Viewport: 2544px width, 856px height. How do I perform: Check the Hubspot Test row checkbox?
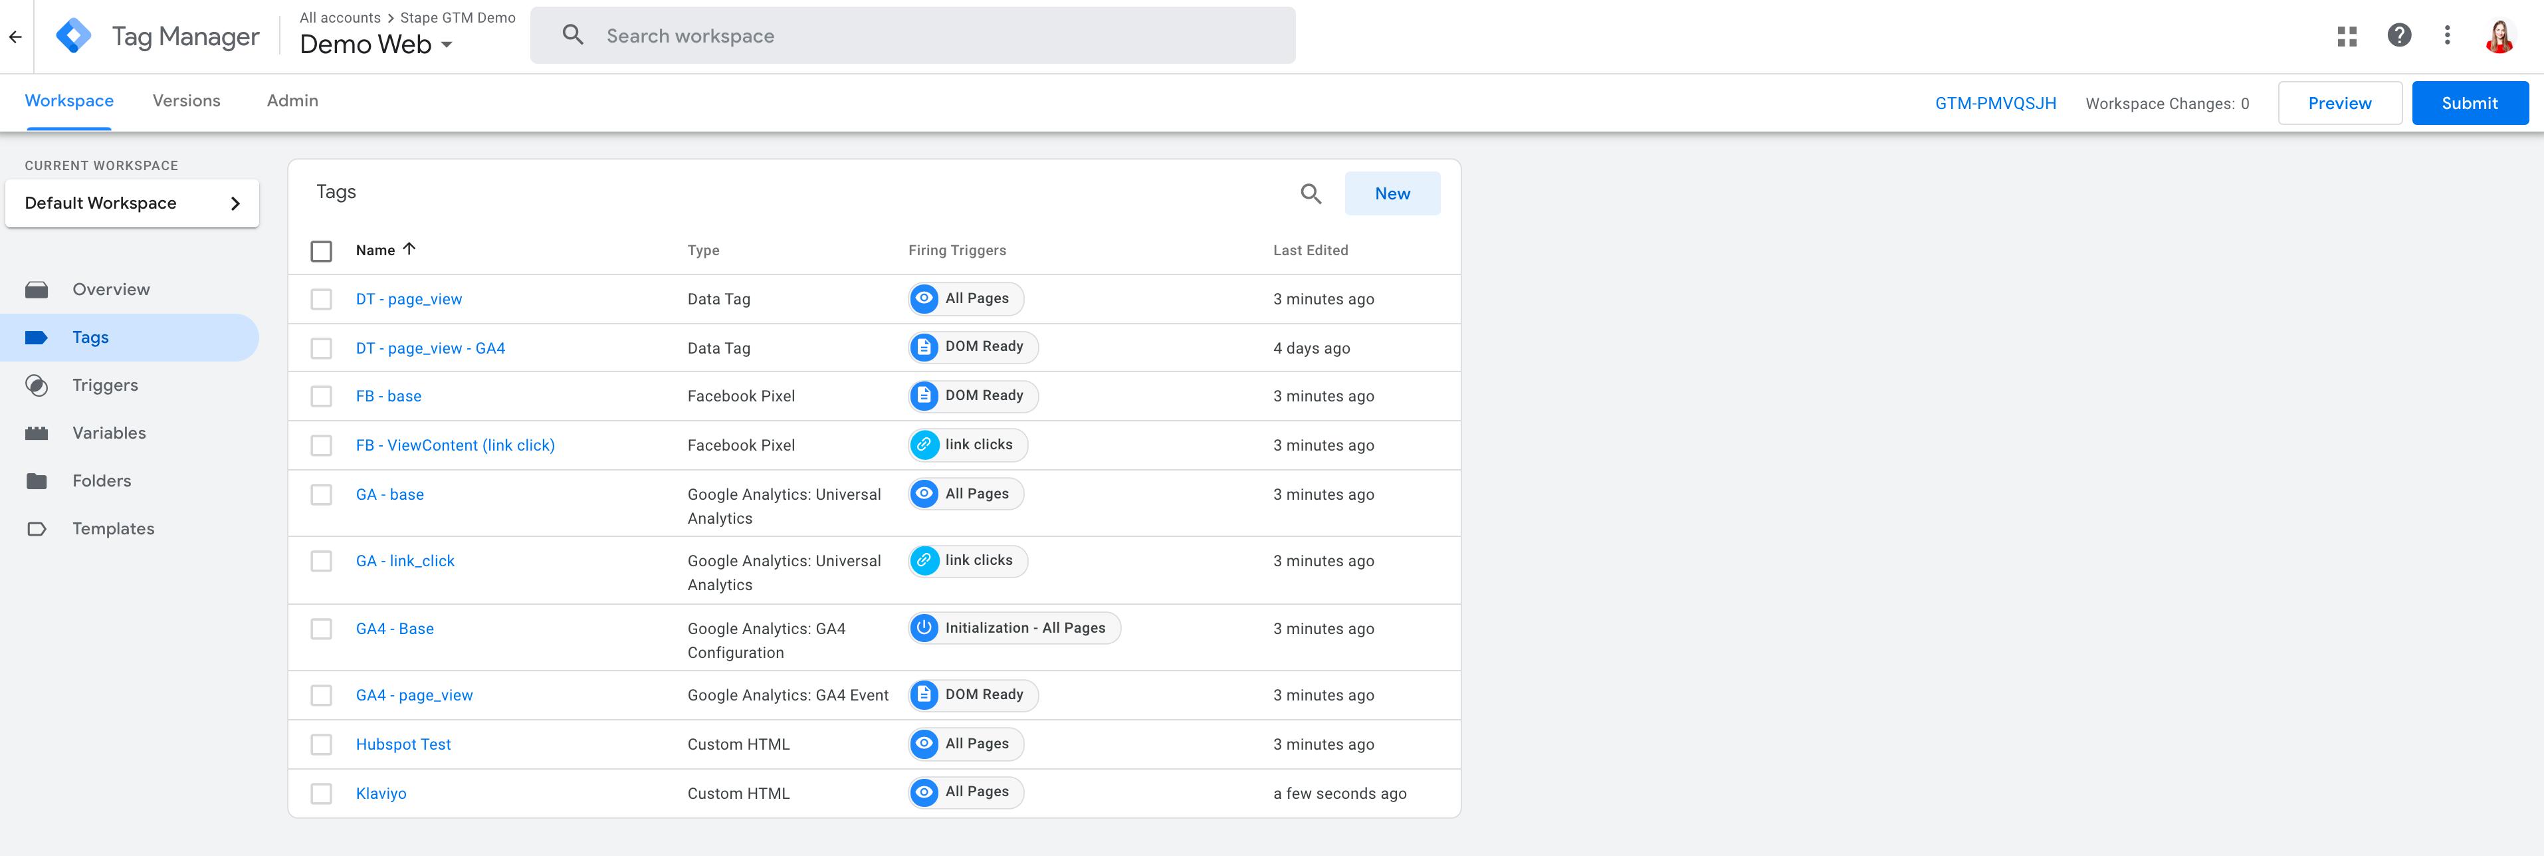pos(321,744)
